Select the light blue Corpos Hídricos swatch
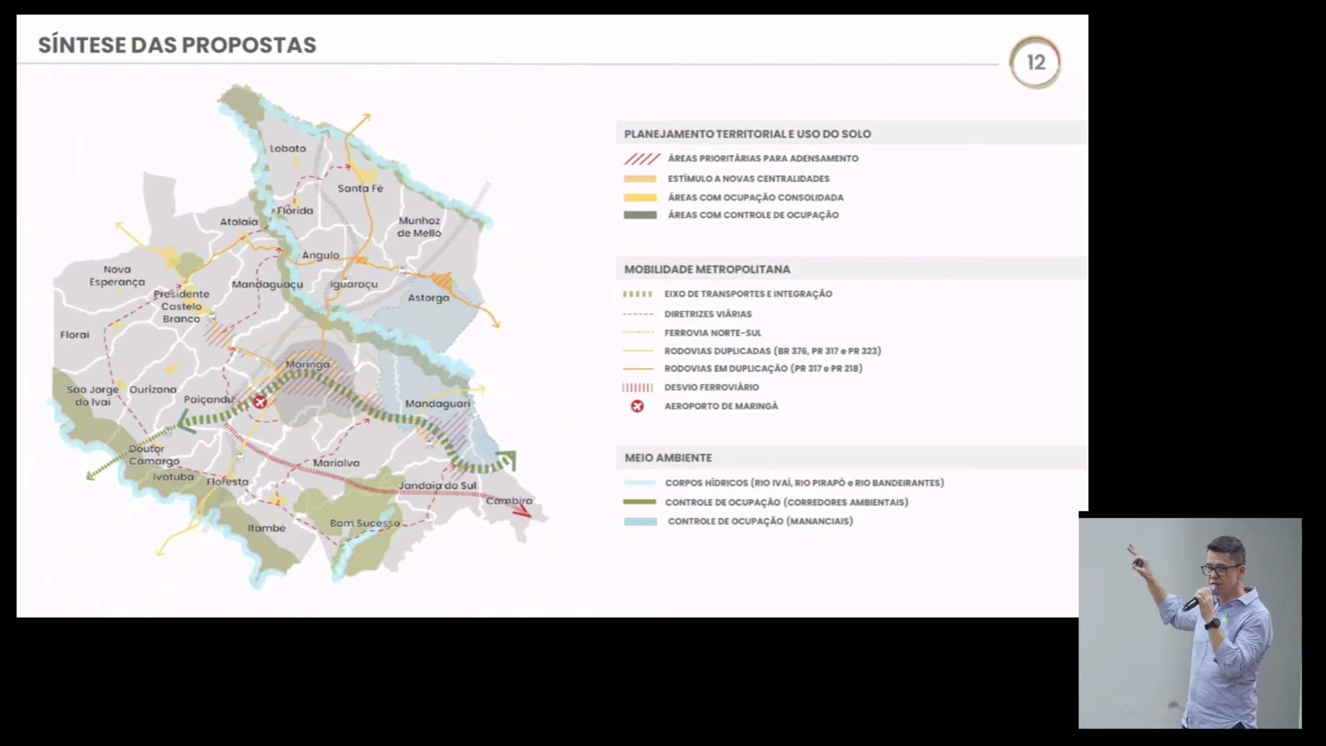Screen dimensions: 1326x746 tap(640, 483)
